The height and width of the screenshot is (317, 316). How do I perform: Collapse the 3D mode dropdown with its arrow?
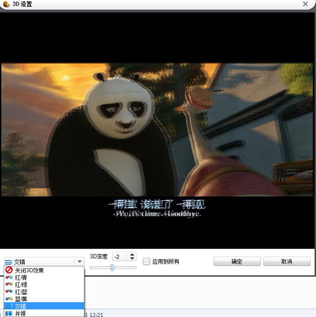(x=80, y=262)
